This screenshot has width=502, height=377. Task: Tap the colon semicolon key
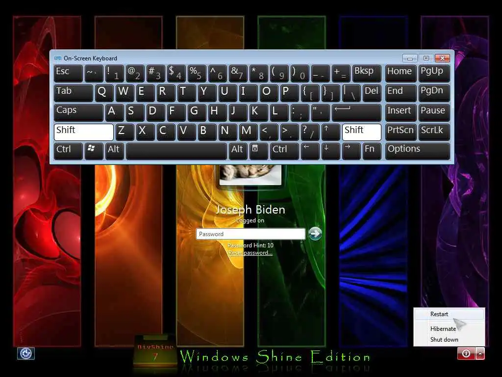300,112
